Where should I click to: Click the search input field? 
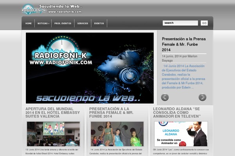[x=180, y=23]
